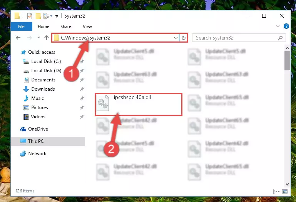296x202 pixels.
Task: Open the Help question mark icon
Action: (286, 26)
